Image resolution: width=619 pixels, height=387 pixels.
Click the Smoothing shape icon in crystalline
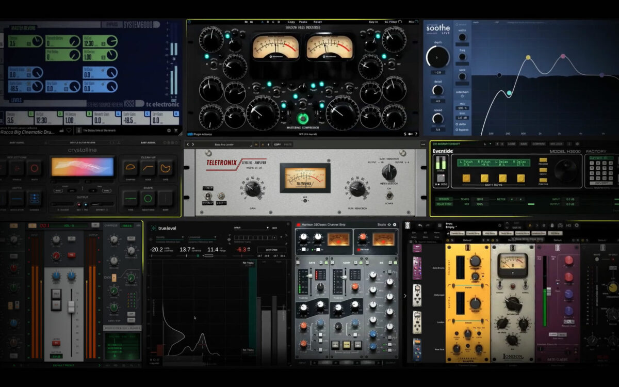tap(148, 198)
